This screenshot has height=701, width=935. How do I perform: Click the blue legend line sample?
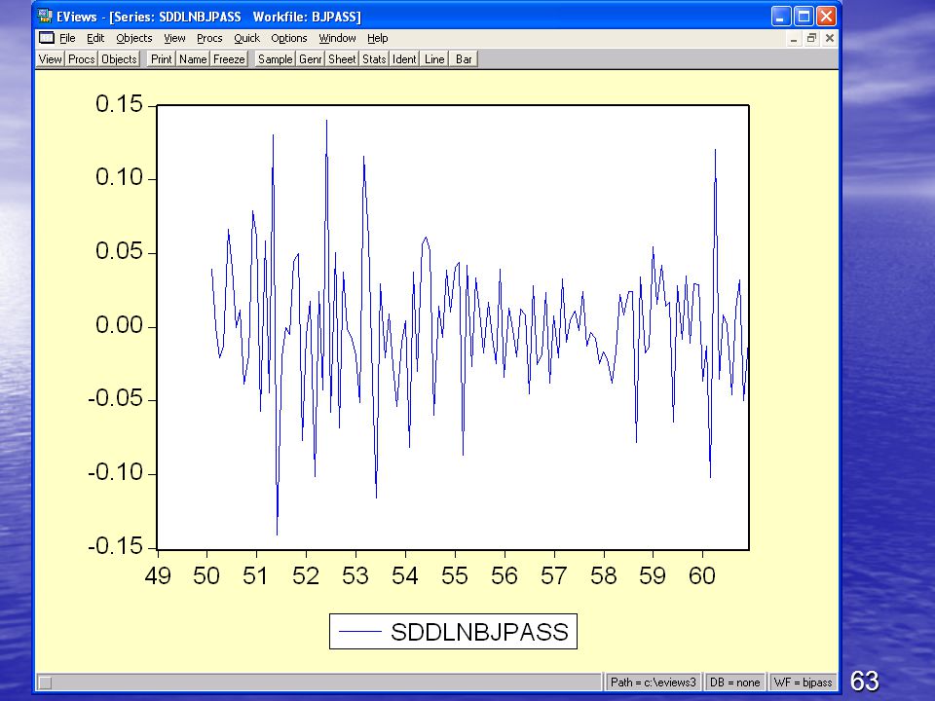(x=359, y=632)
